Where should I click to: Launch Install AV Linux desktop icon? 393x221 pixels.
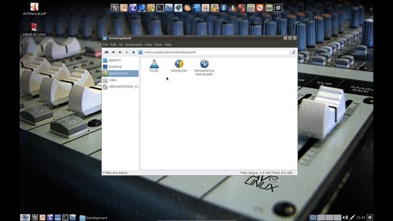34,29
